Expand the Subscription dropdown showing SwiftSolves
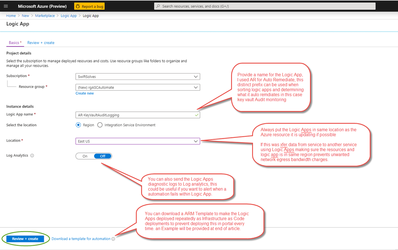The image size is (398, 250). (x=137, y=76)
